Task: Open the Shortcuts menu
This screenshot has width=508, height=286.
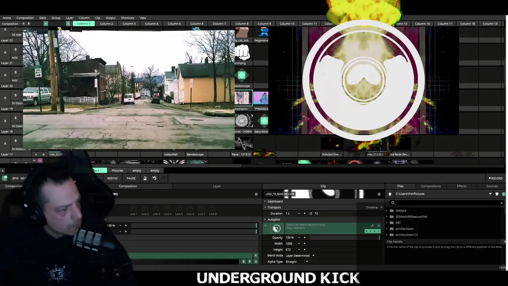Action: click(127, 18)
